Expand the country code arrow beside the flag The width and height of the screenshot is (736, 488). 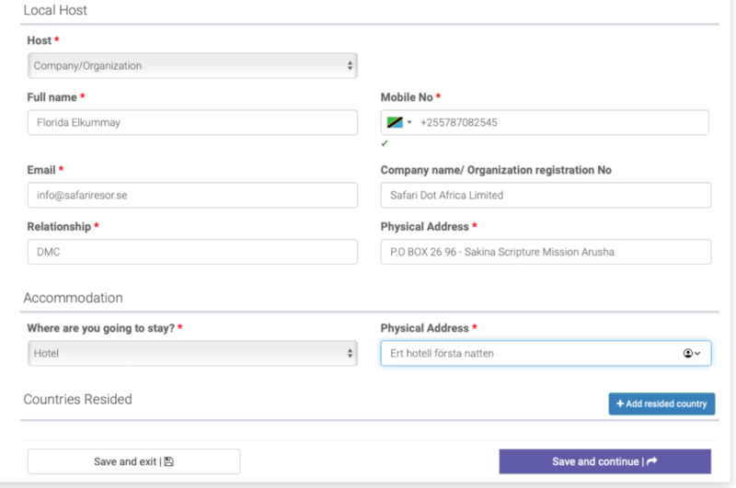(409, 123)
